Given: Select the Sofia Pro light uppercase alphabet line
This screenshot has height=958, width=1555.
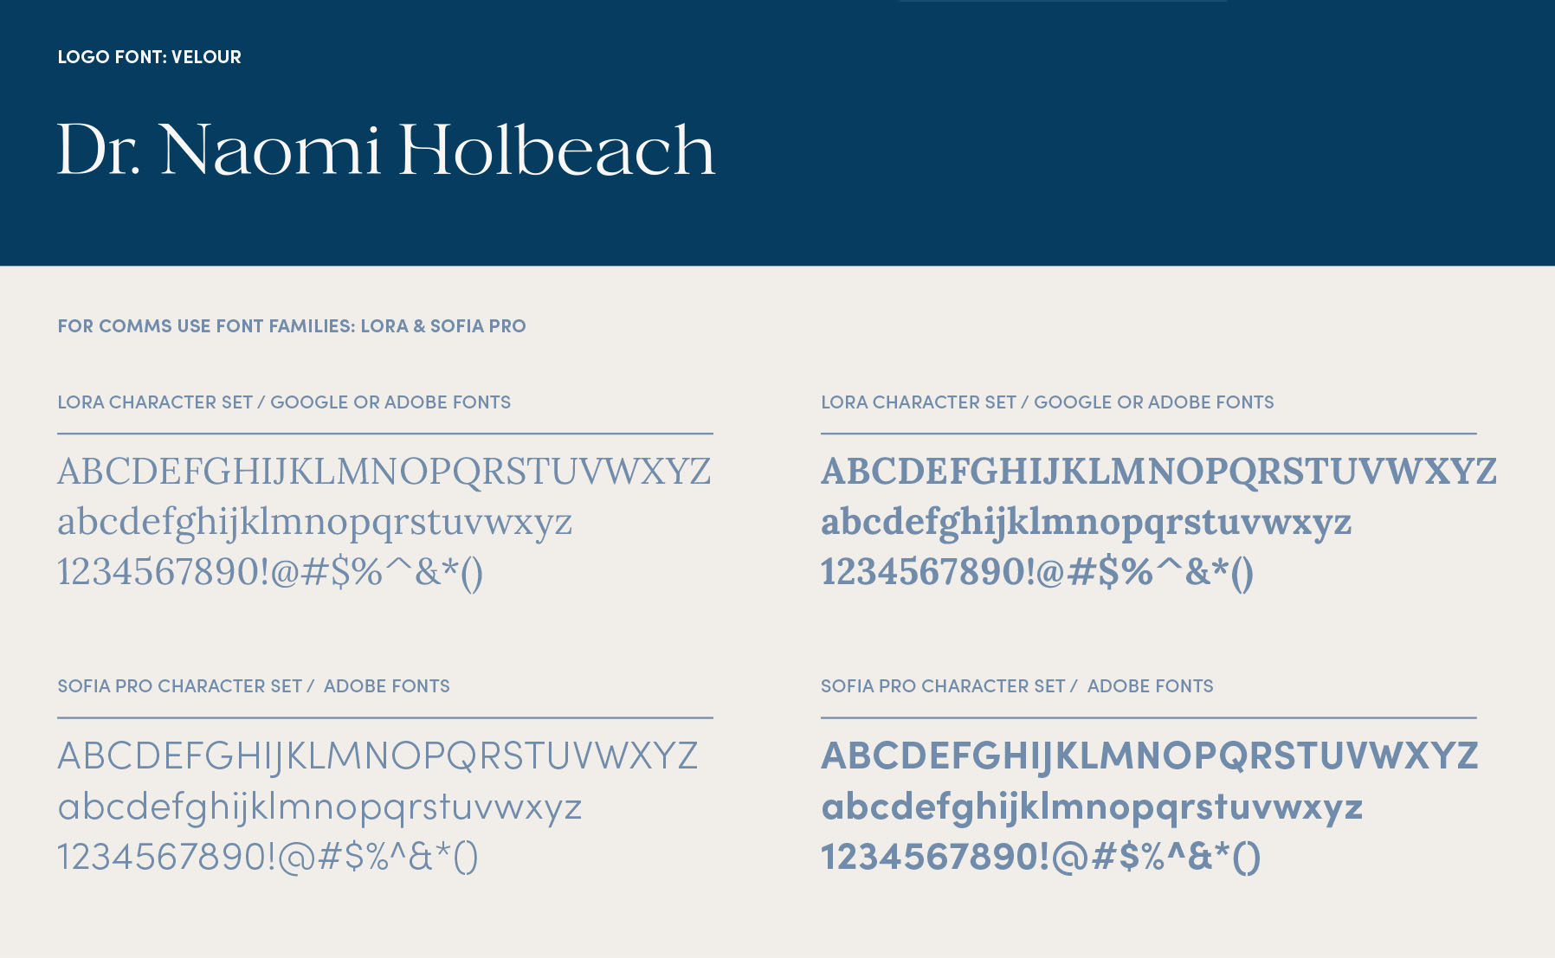Looking at the screenshot, I should (x=377, y=755).
